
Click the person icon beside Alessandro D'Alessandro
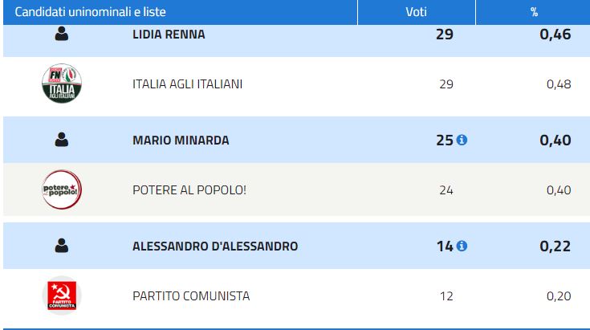coord(62,246)
